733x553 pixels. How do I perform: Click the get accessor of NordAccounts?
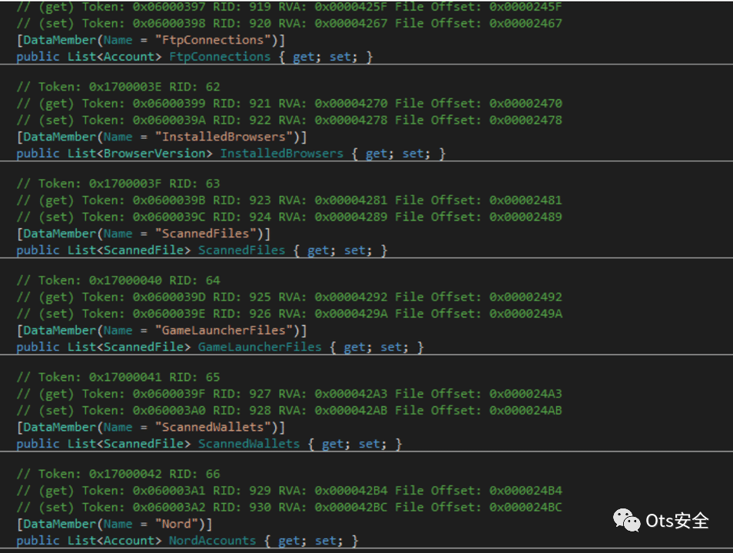point(289,541)
